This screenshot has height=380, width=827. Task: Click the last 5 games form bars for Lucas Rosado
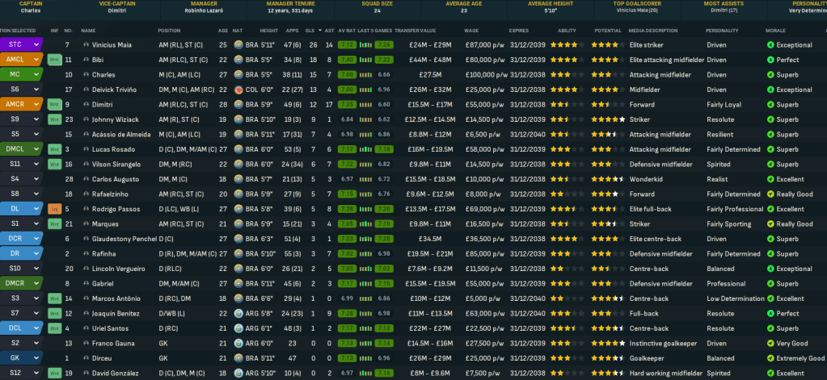pos(365,149)
